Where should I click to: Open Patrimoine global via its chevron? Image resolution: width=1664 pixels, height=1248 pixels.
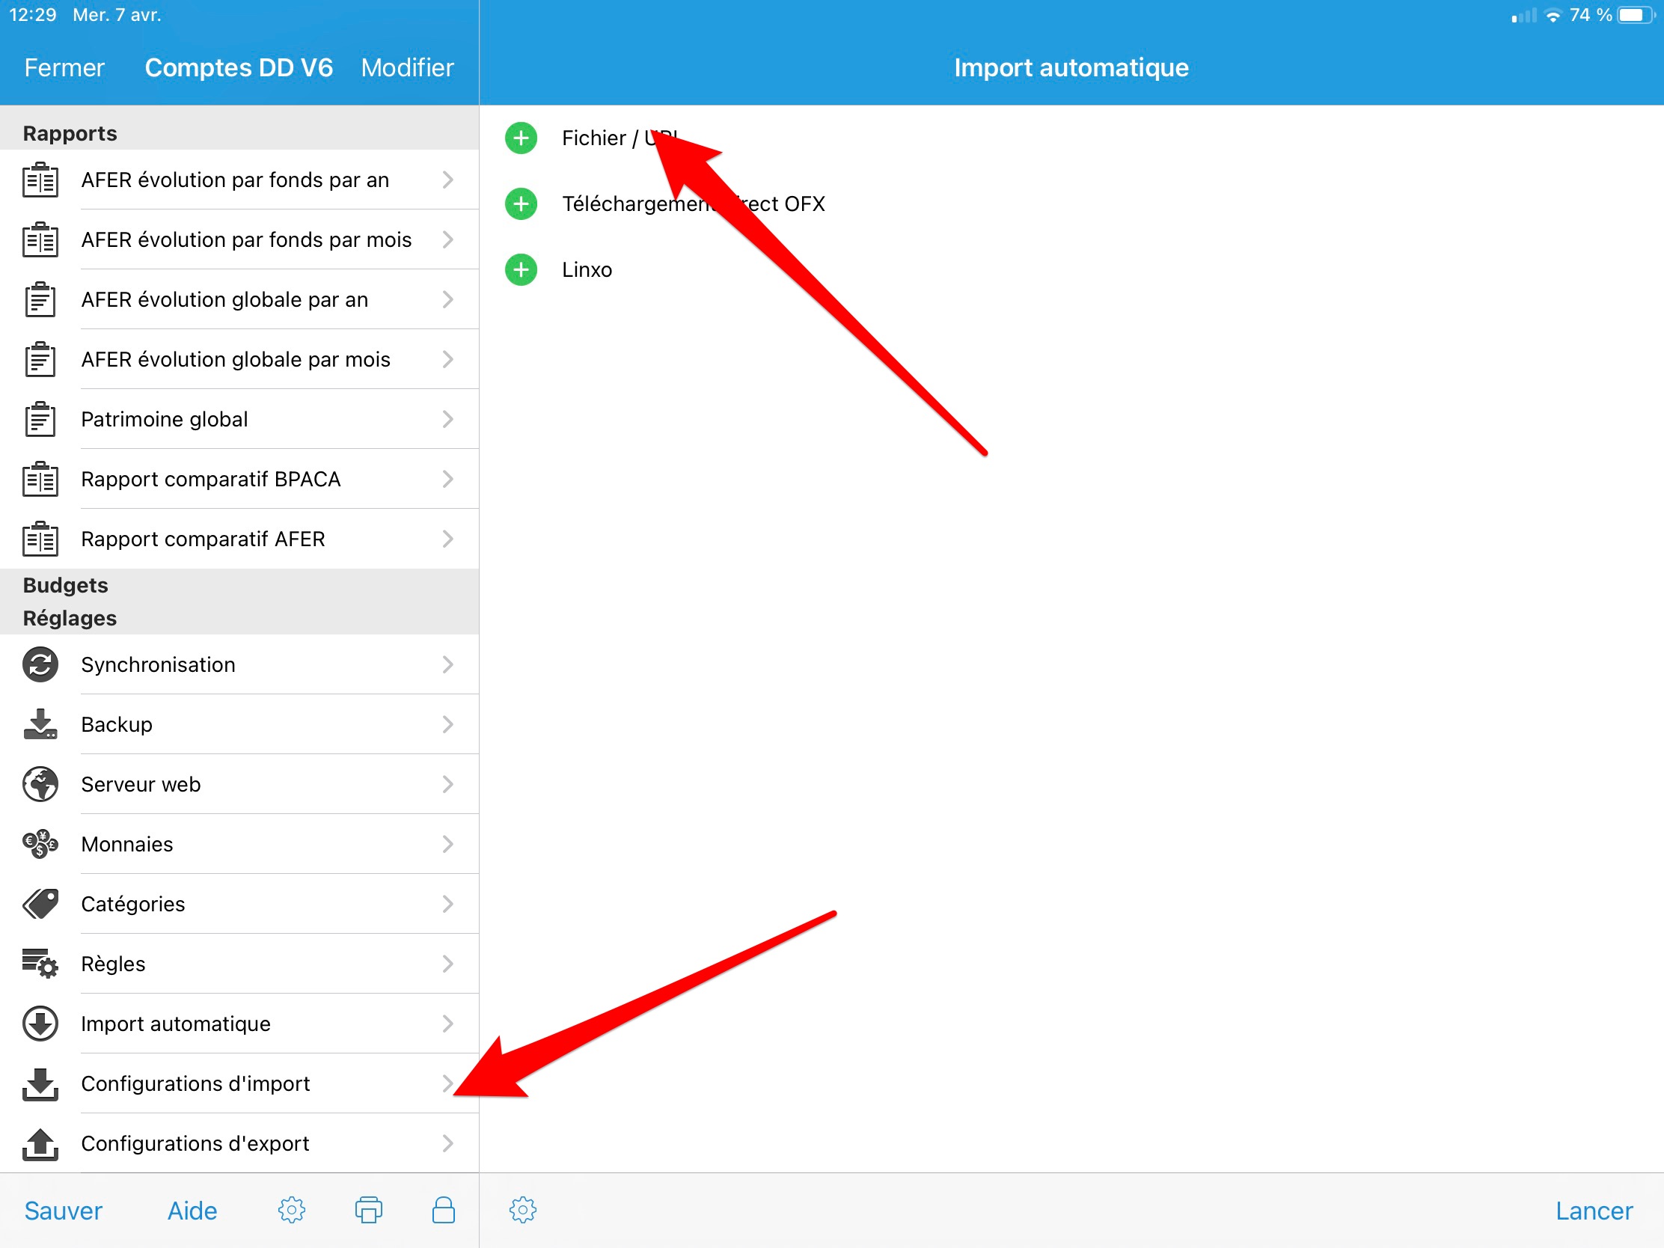click(x=447, y=419)
